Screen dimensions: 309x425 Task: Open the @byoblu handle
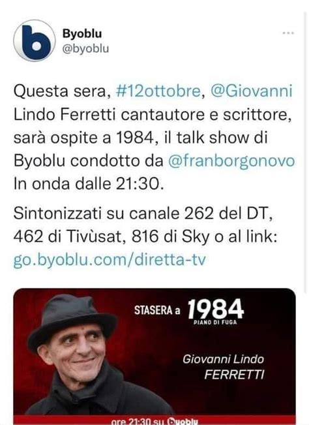pos(85,49)
